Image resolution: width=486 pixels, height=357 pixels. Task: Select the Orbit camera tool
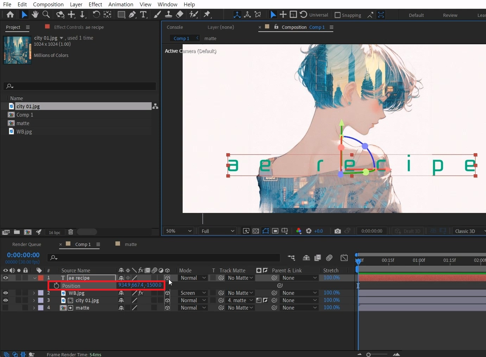61,14
